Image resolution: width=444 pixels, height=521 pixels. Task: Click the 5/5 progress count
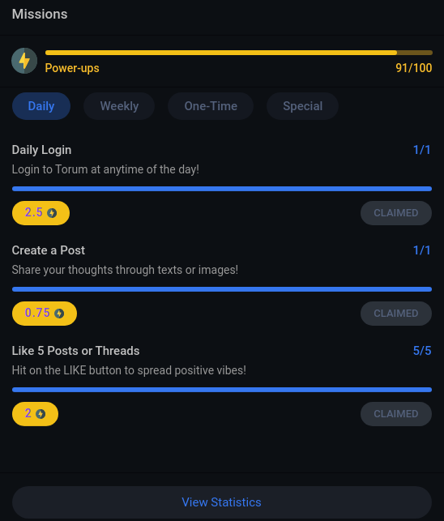point(422,351)
